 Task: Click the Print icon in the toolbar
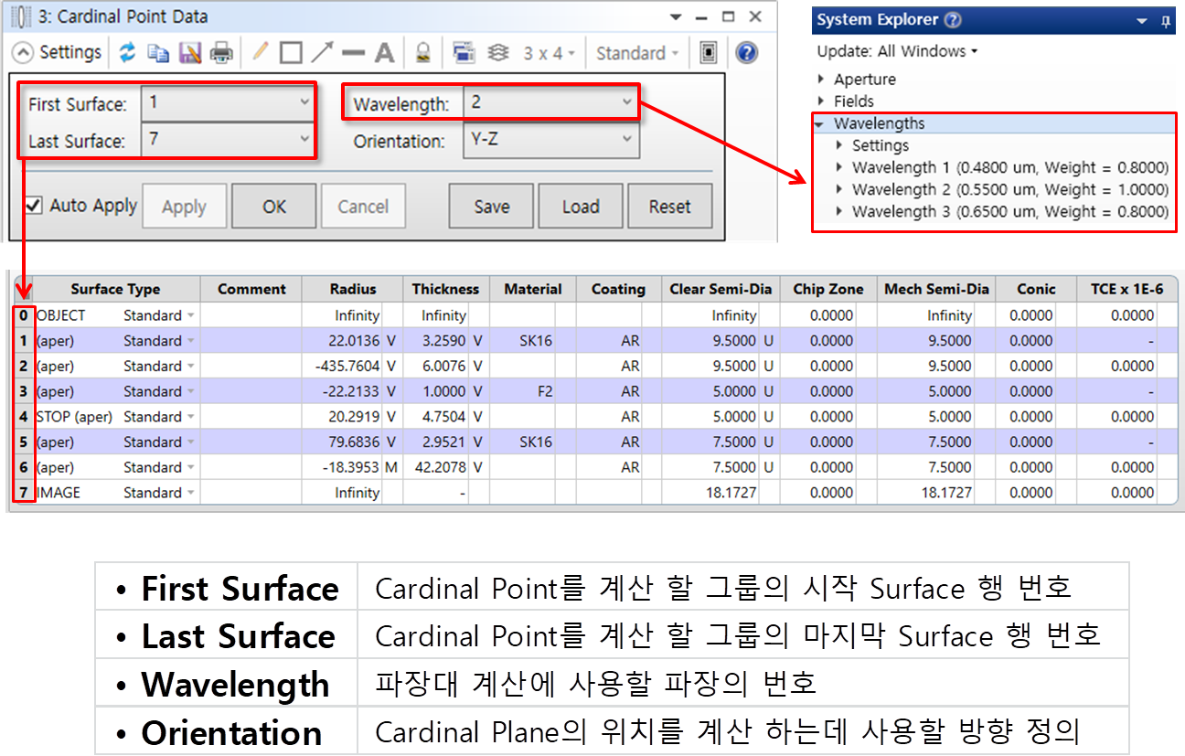click(x=221, y=53)
